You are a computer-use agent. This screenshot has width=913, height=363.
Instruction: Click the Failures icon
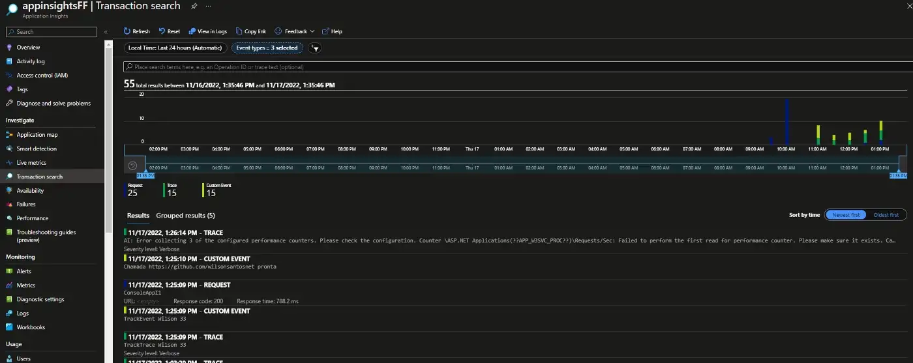pyautogui.click(x=10, y=204)
